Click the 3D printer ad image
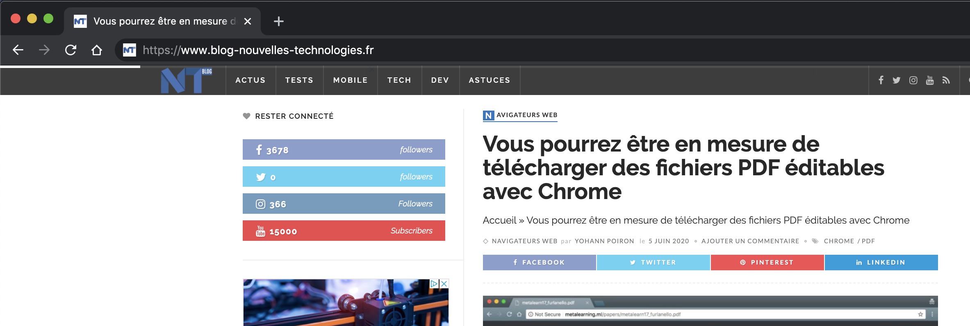970x326 pixels. (346, 303)
